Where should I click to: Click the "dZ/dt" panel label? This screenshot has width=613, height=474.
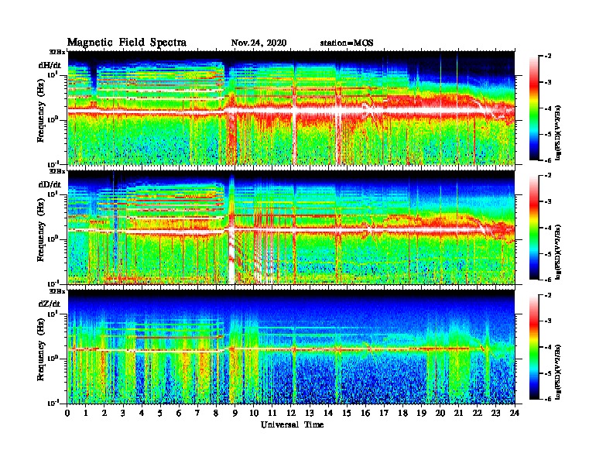[50, 304]
